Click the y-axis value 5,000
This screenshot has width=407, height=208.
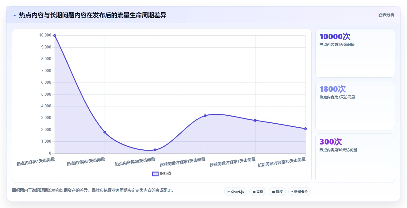(46, 94)
